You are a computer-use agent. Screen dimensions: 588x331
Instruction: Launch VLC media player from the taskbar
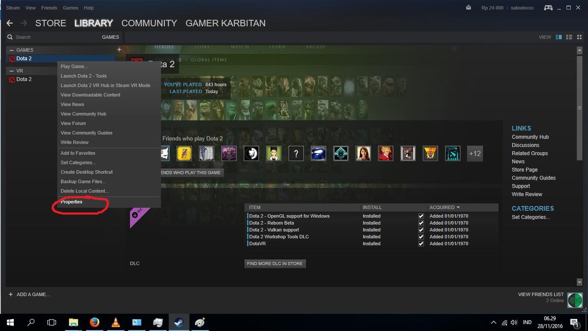pyautogui.click(x=116, y=322)
